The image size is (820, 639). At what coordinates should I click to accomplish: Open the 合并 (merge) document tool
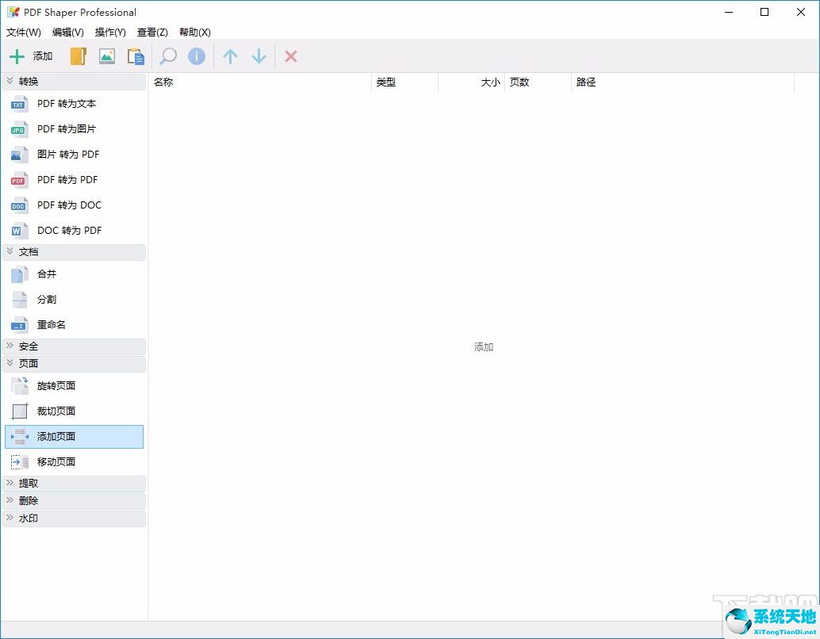point(45,274)
